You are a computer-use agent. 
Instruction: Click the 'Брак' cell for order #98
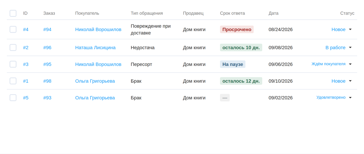click(x=136, y=81)
